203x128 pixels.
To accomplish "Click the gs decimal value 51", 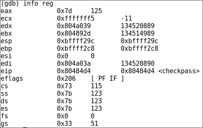I will [94, 124].
